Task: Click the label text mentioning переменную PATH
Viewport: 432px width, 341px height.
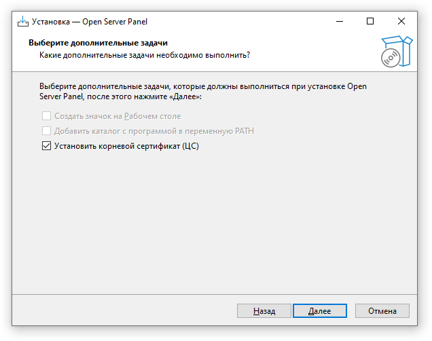Action: [154, 131]
